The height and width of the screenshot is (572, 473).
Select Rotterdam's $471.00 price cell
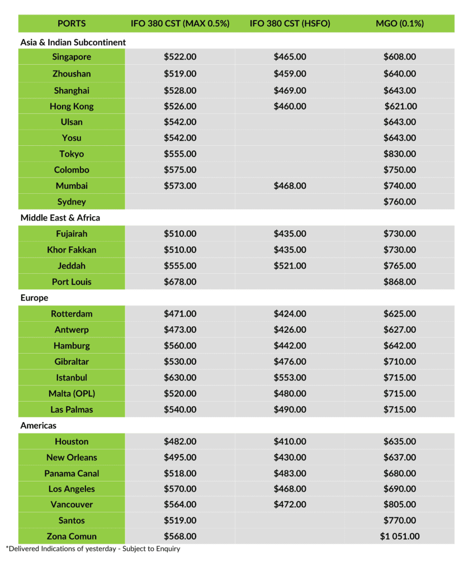[180, 314]
